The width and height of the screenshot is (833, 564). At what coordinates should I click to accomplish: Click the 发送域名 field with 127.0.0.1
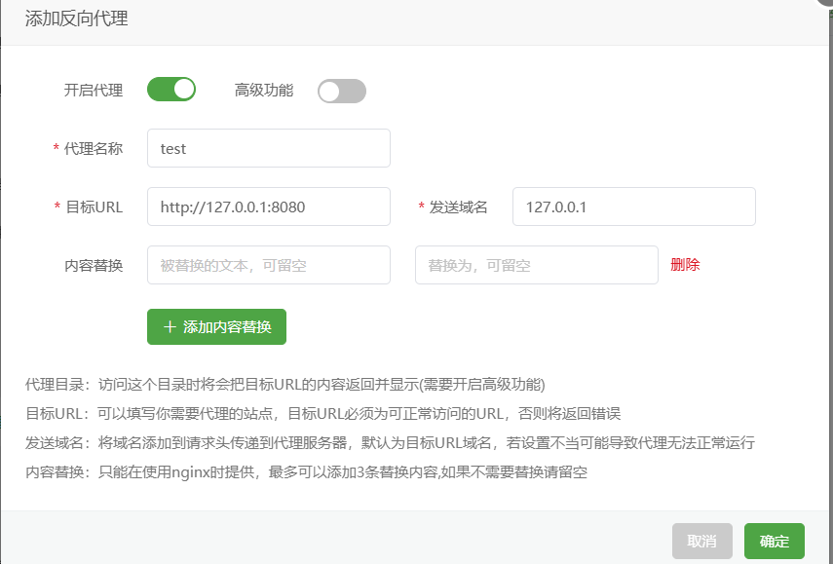click(633, 207)
